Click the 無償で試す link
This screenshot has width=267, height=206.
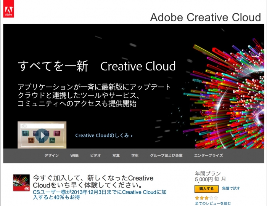[x=231, y=188]
